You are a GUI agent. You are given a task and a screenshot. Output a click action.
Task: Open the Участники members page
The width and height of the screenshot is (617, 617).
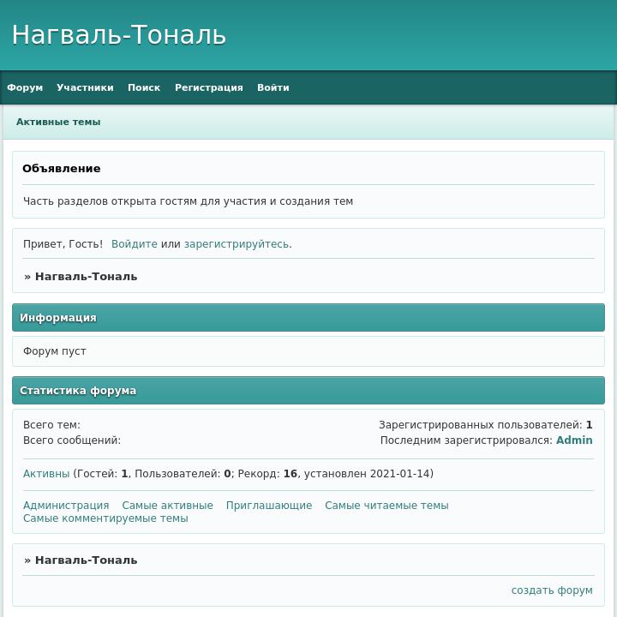tap(85, 87)
